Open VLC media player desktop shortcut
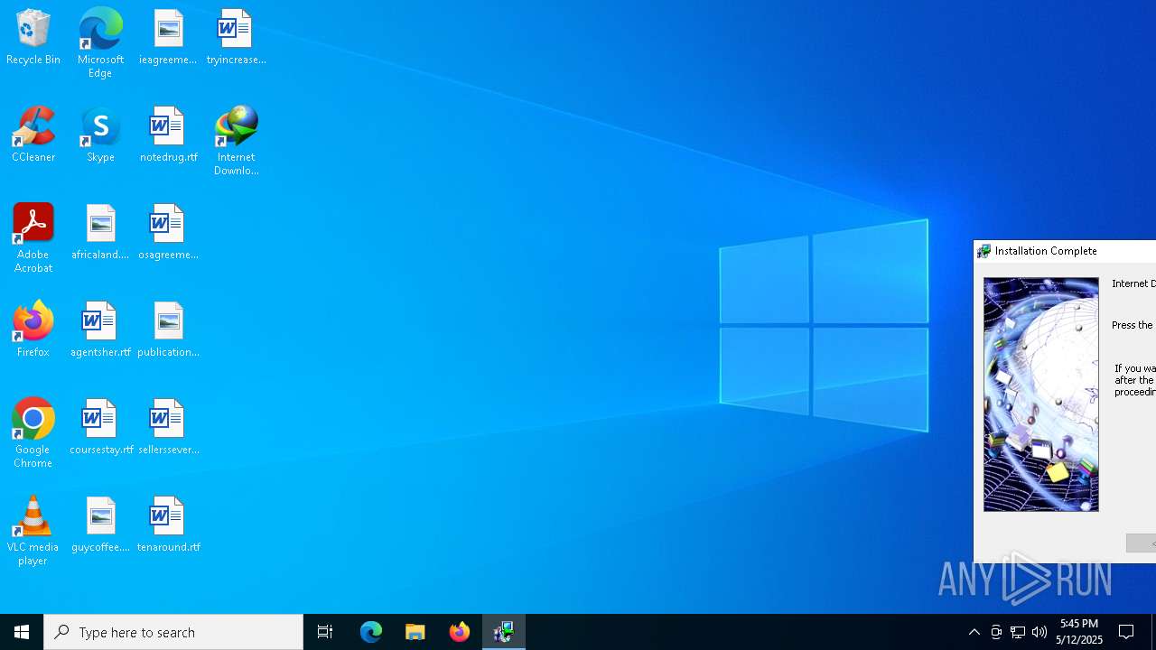 tap(33, 531)
